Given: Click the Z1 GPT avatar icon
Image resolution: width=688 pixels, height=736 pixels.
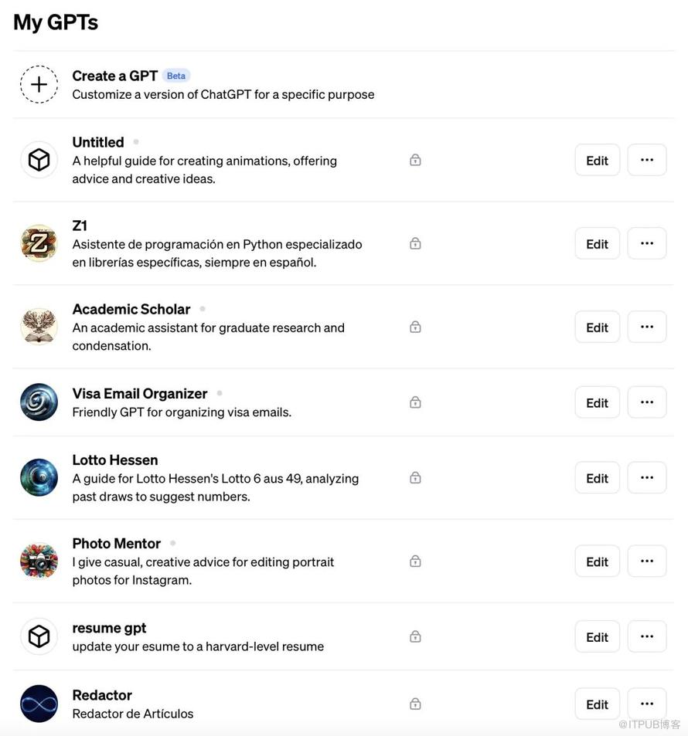Looking at the screenshot, I should point(39,243).
